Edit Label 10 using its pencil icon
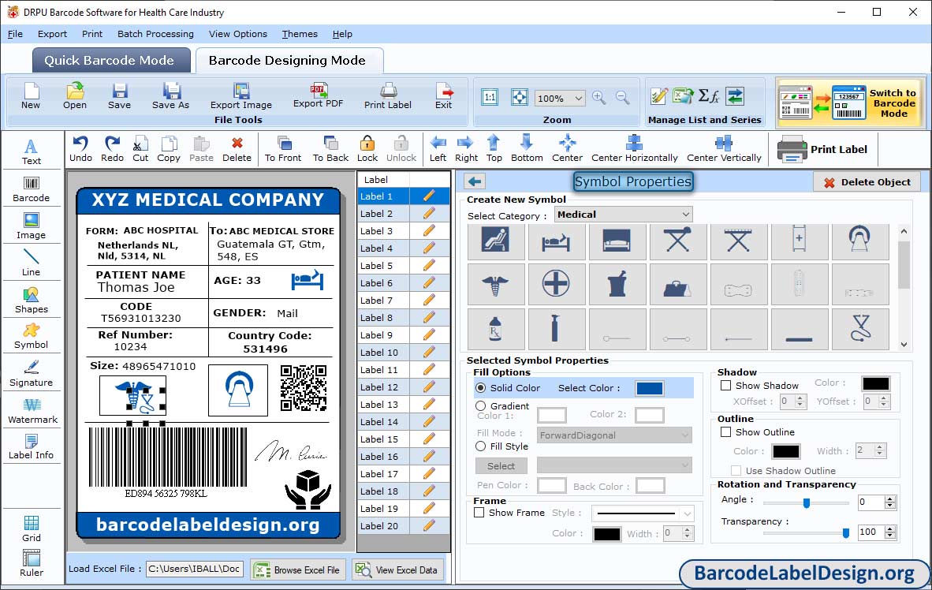 429,352
